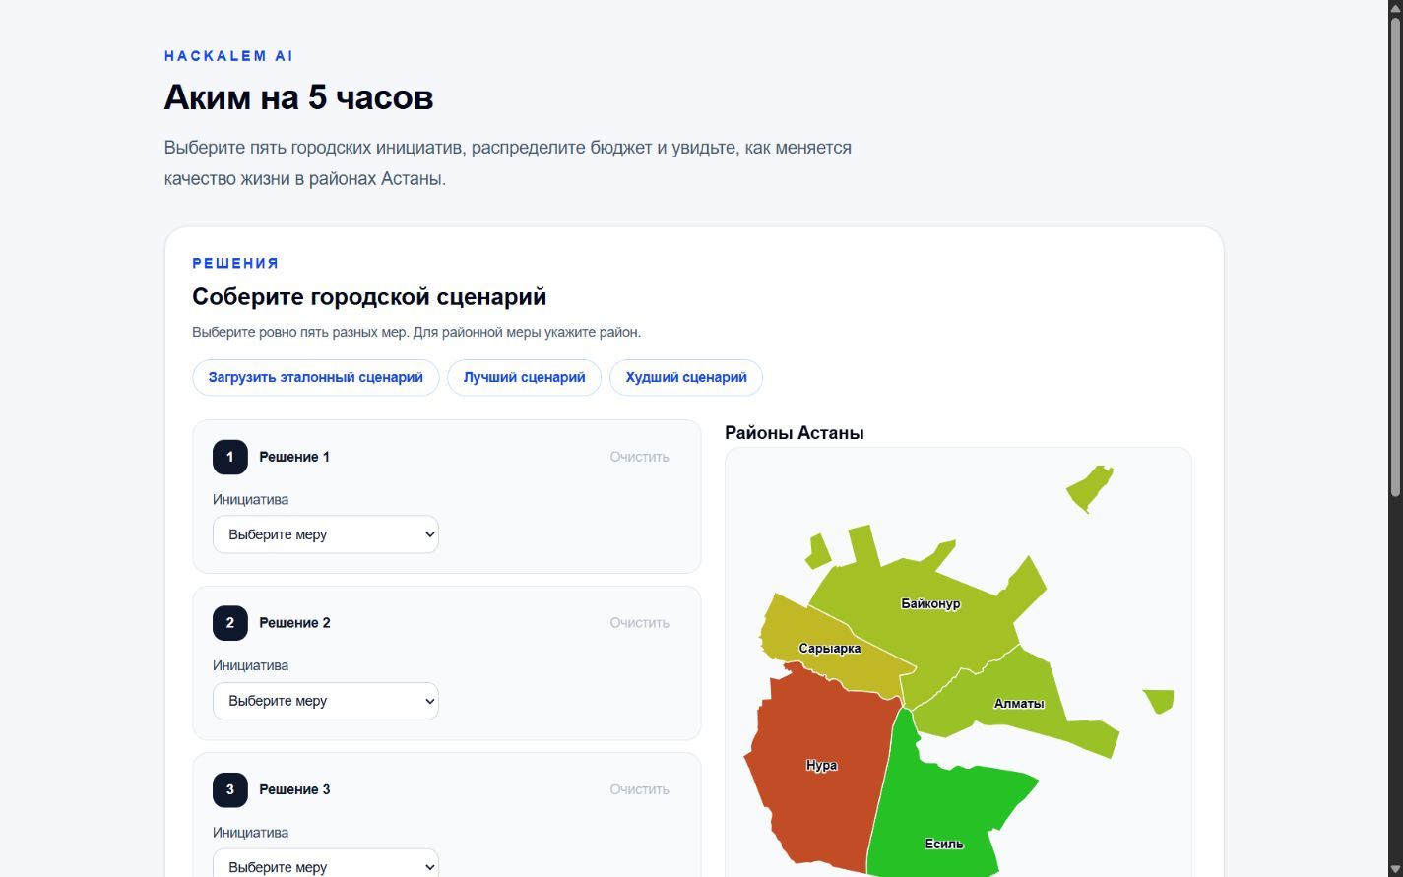Click the red Нура district
Image resolution: width=1403 pixels, height=877 pixels.
pos(821,765)
